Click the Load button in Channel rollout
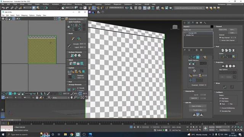 click(233, 33)
